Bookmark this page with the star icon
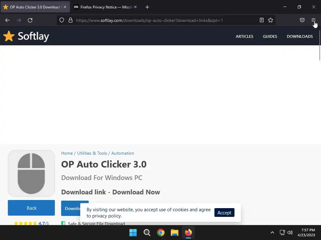 click(x=271, y=20)
